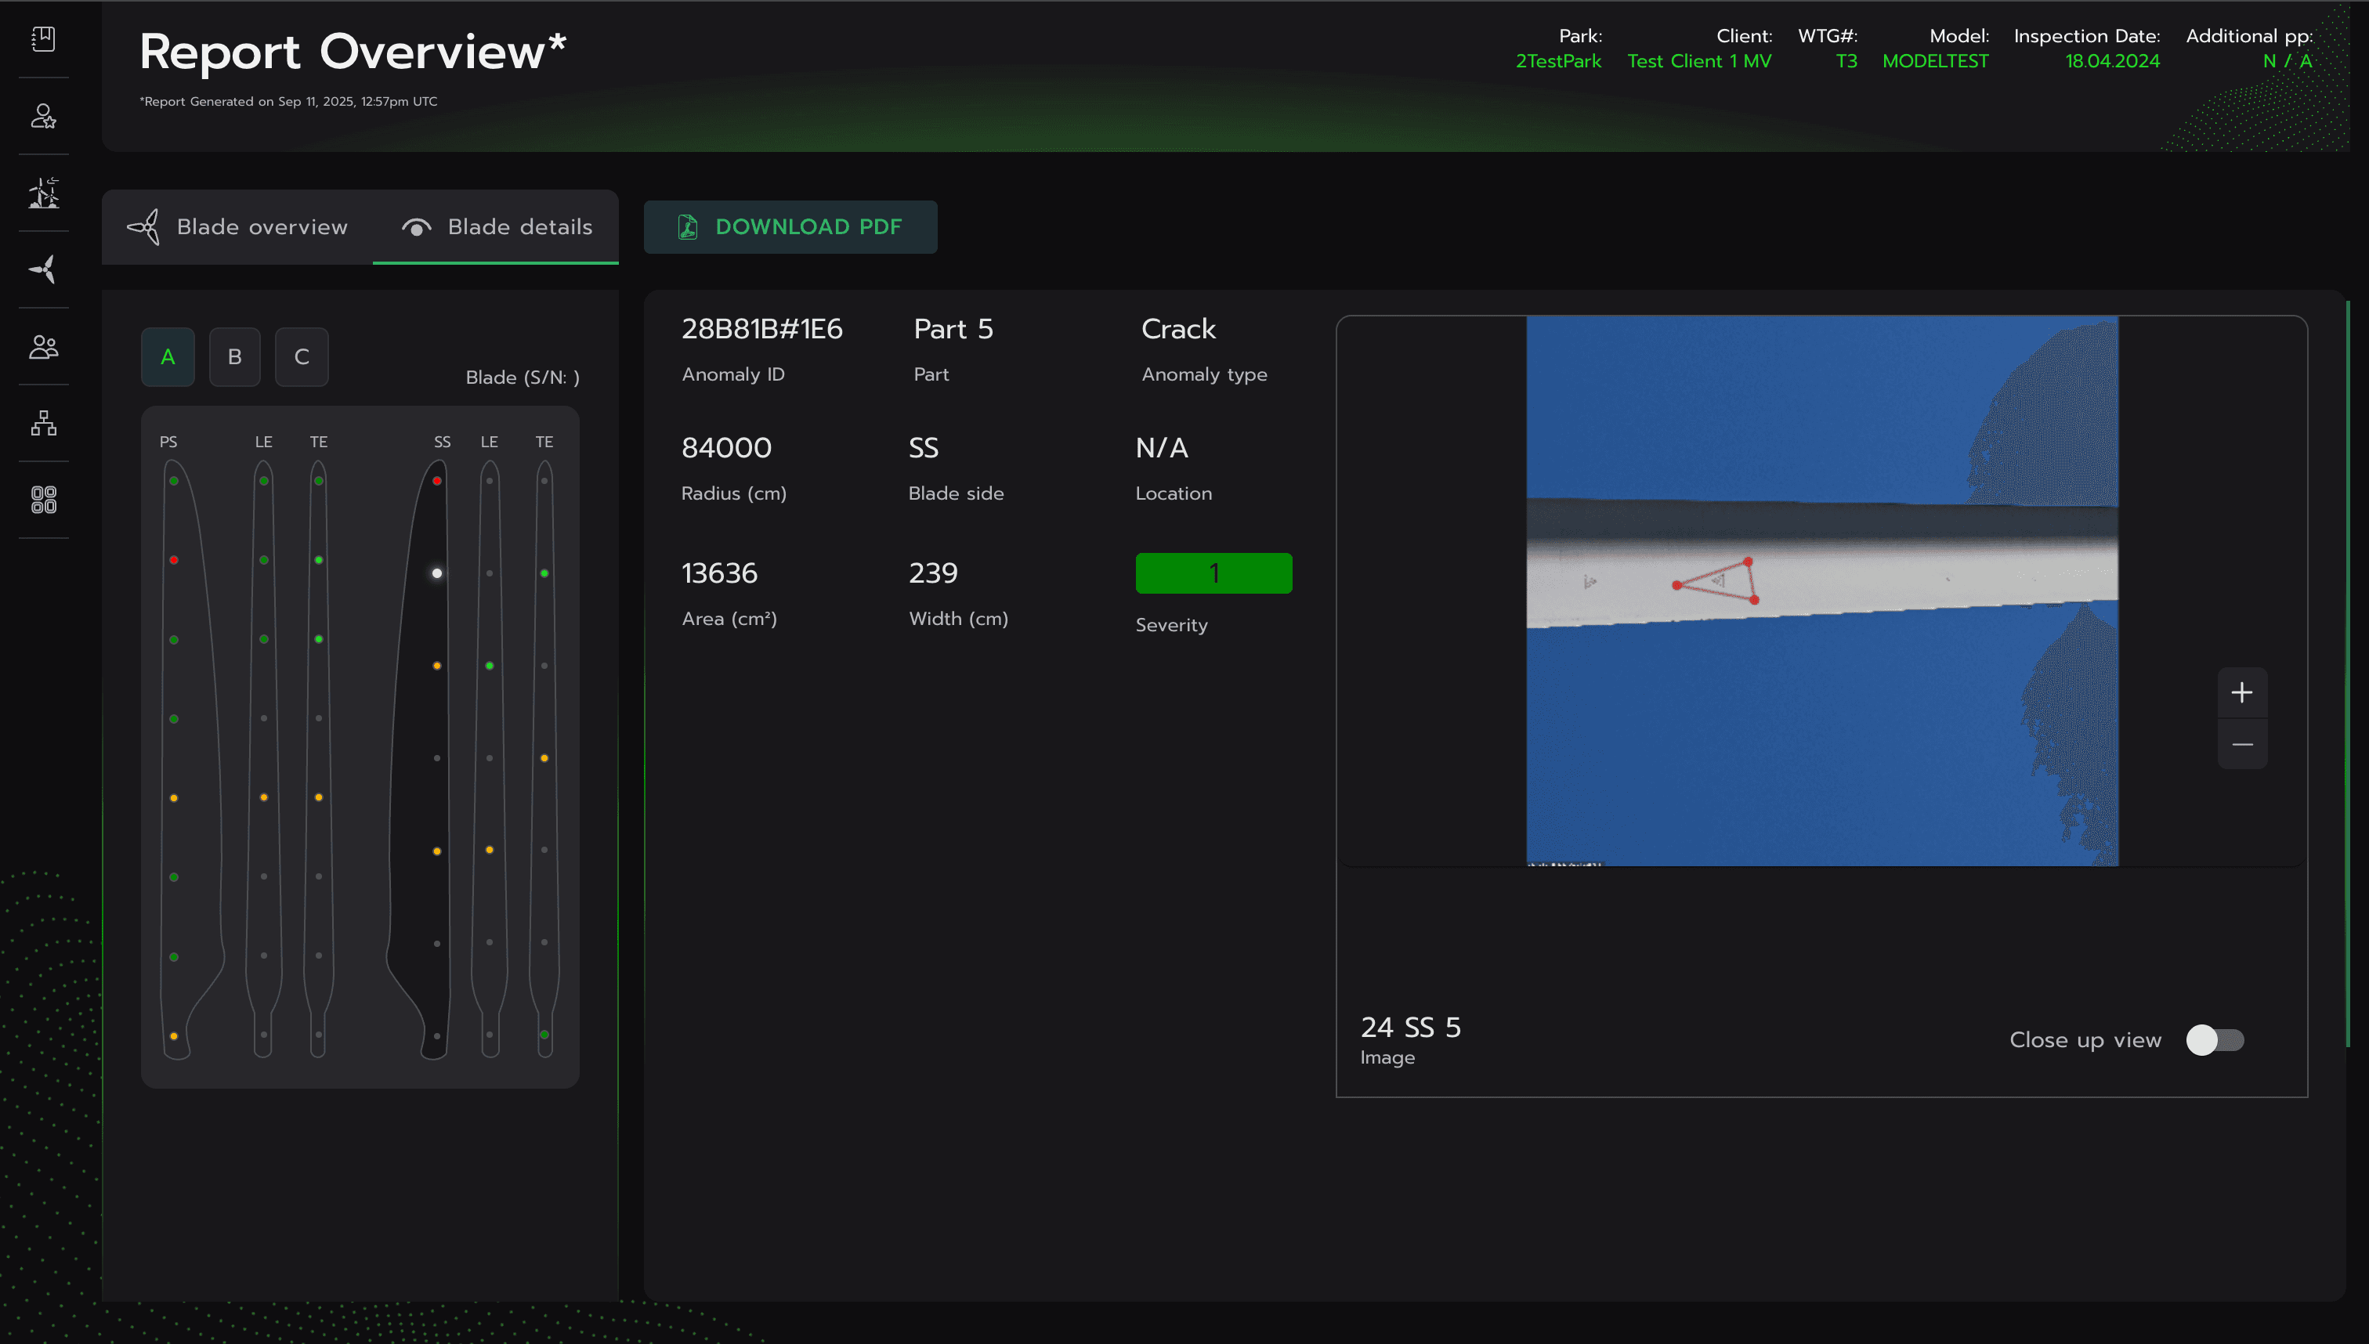Click the blade inspection photo

pos(1821,591)
